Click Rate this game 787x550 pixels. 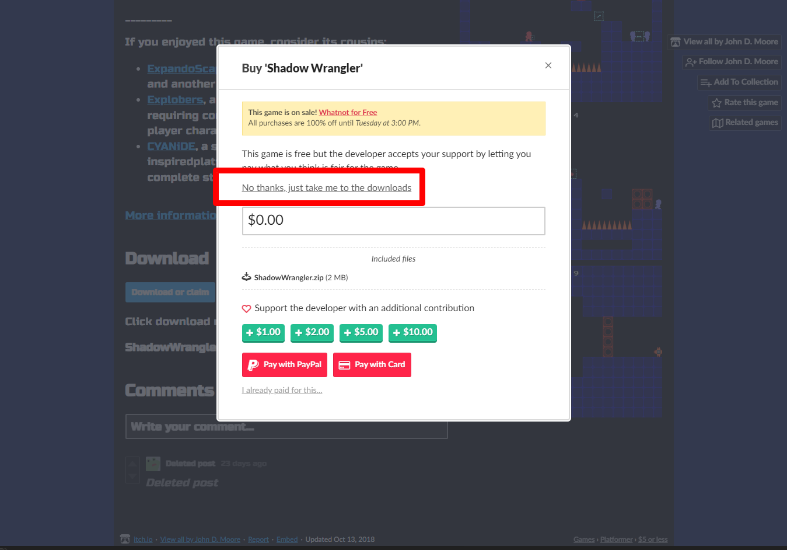click(x=745, y=102)
